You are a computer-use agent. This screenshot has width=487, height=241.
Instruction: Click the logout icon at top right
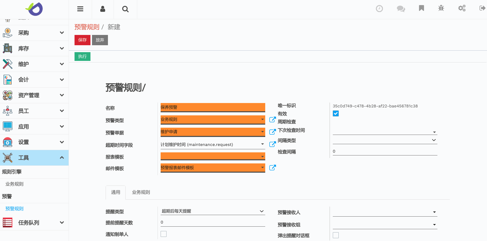pos(482,8)
